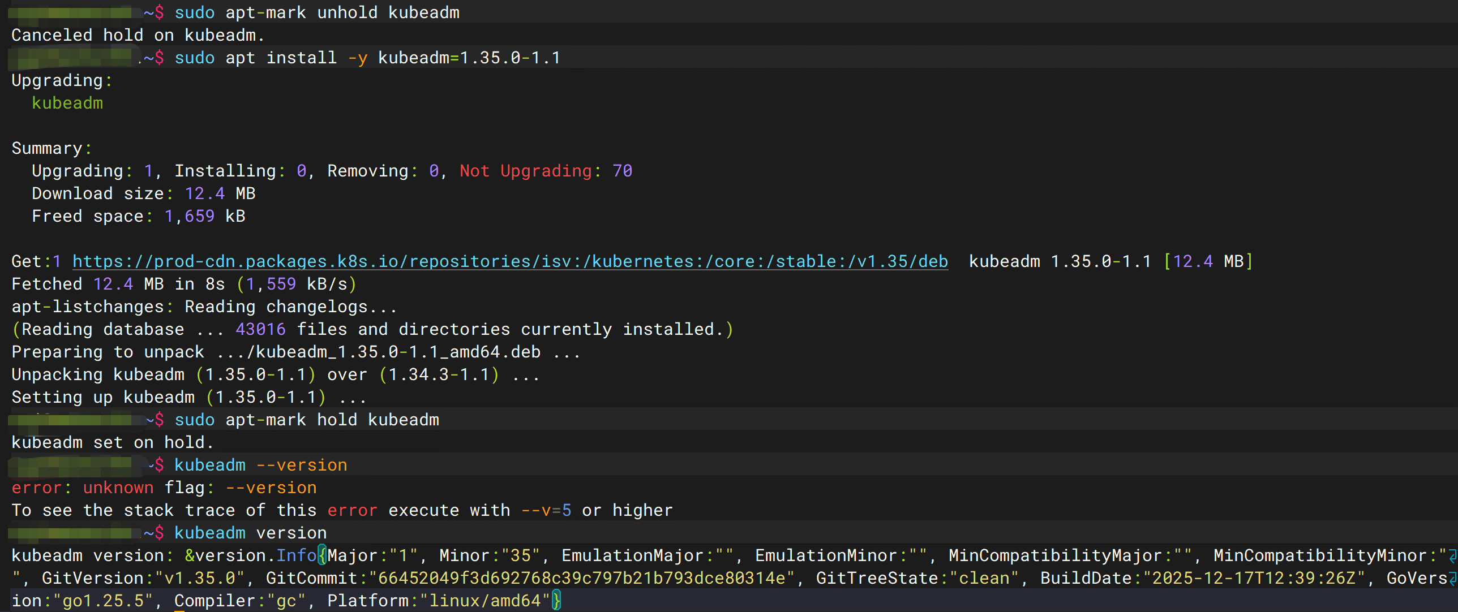Click the "Freed space: 1,659 kB" line
This screenshot has width=1458, height=612.
pyautogui.click(x=139, y=216)
